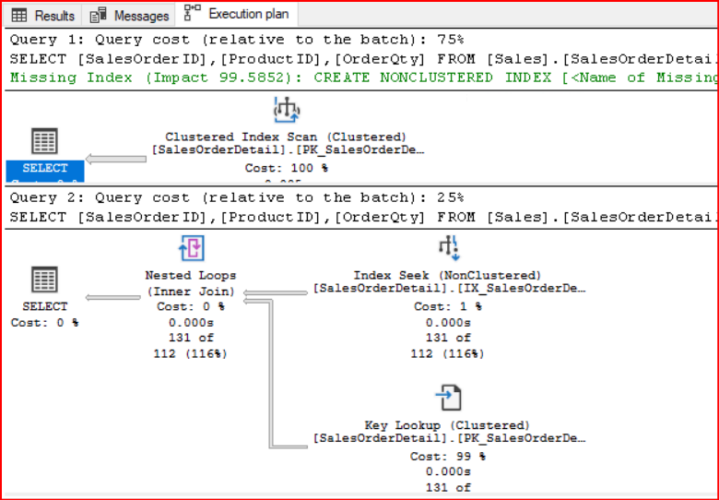The image size is (719, 500).
Task: Click the Clustered Index Scan operator icon
Action: pyautogui.click(x=287, y=111)
